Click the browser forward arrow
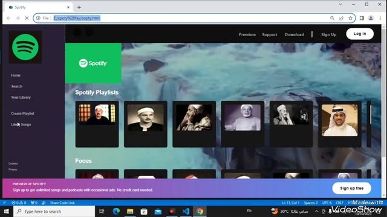 18,18
